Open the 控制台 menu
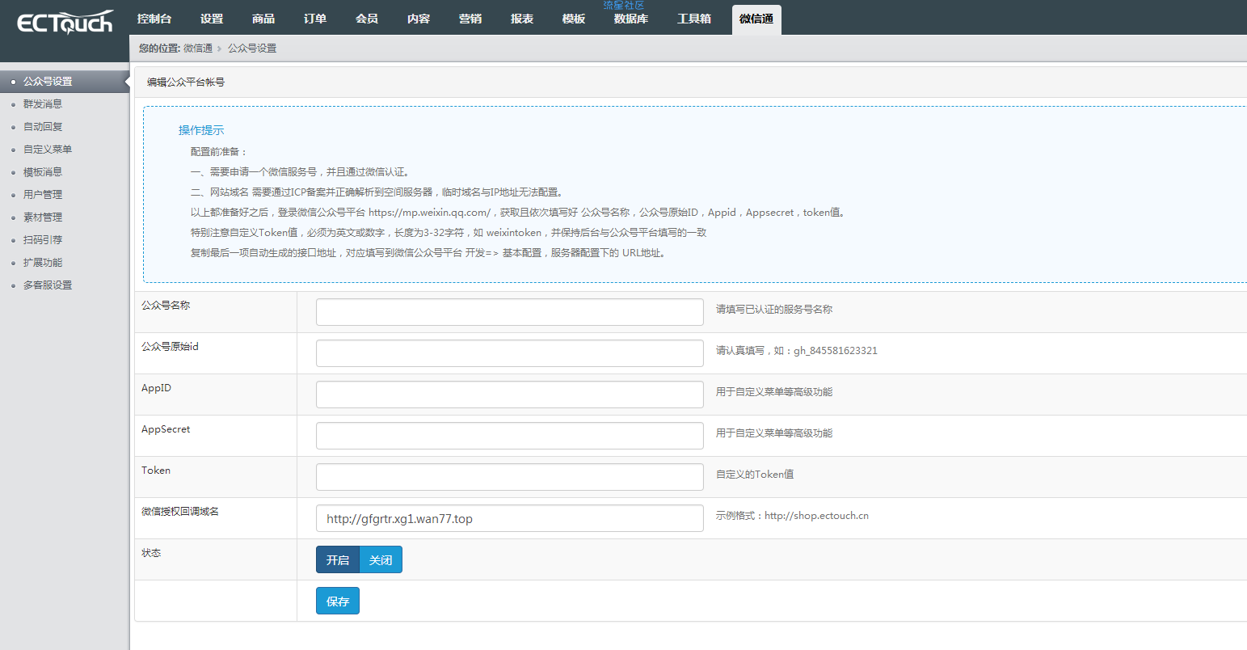Viewport: 1247px width, 650px height. (154, 19)
